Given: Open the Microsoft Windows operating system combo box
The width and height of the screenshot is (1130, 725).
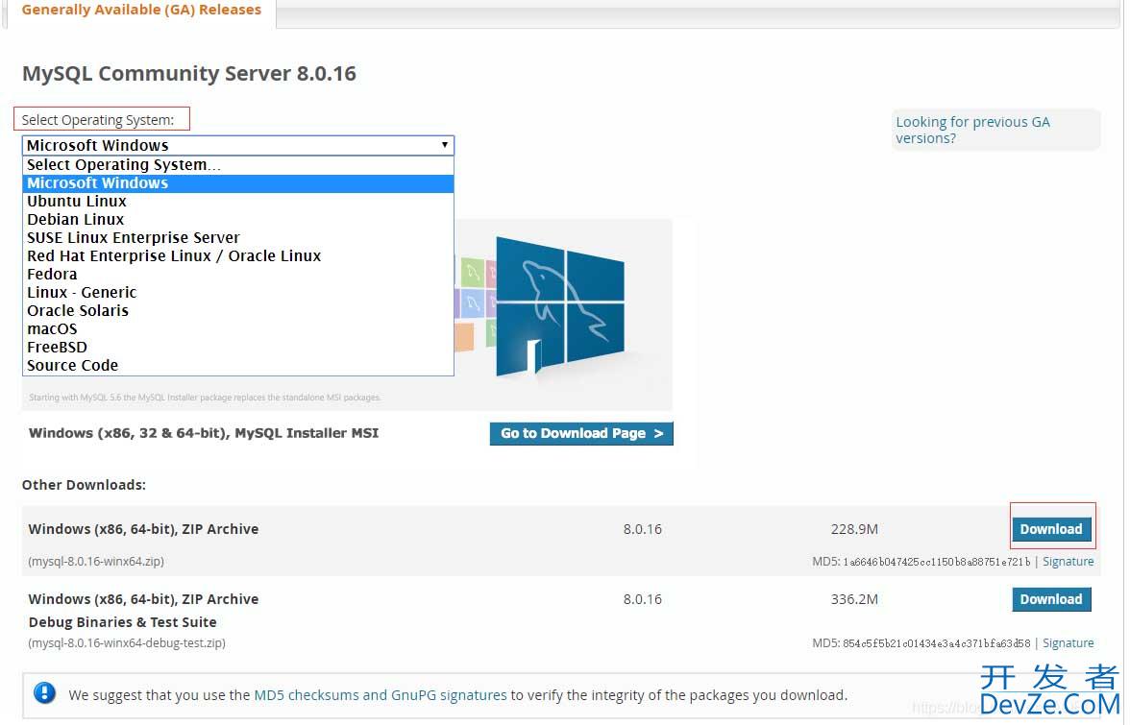Looking at the screenshot, I should click(x=238, y=145).
